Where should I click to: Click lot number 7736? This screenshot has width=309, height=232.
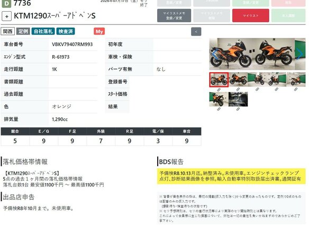(22, 3)
